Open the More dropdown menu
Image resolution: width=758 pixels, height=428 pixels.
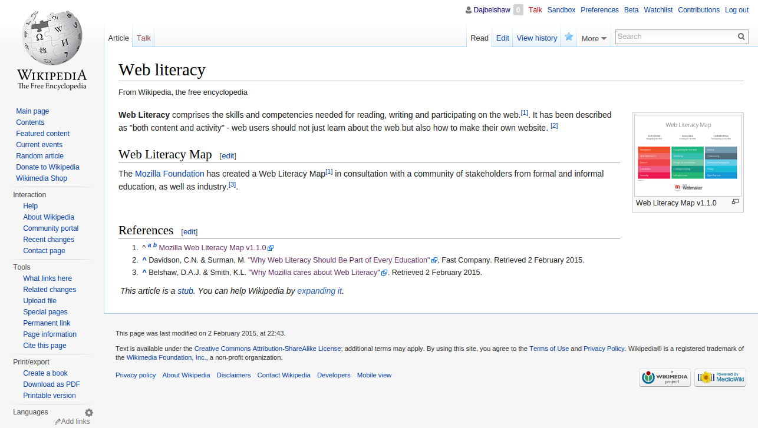594,39
